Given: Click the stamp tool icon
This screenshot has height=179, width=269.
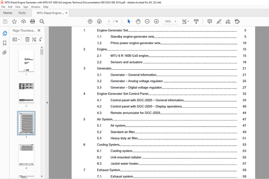Looking at the screenshot, I should (x=237, y=21).
